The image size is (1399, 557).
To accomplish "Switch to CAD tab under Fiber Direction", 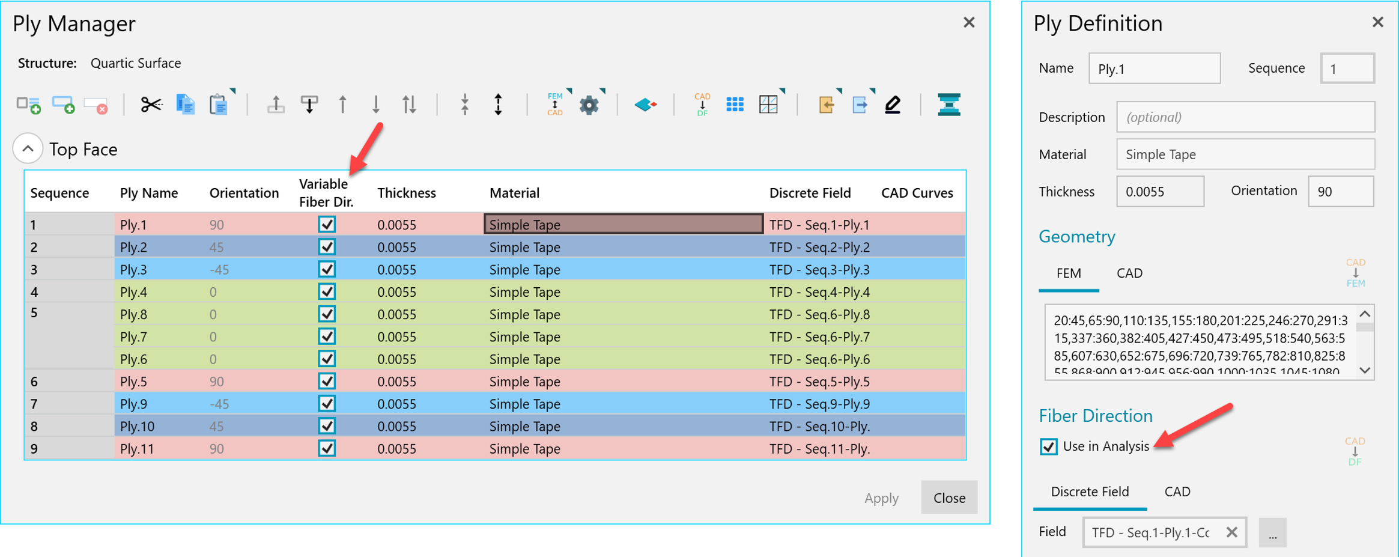I will pos(1177,492).
